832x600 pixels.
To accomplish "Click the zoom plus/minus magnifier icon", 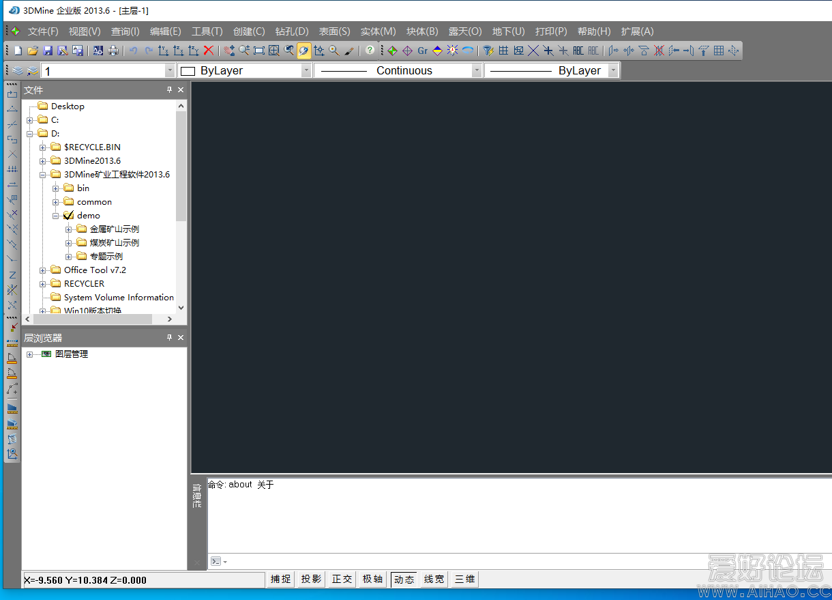I will (244, 51).
